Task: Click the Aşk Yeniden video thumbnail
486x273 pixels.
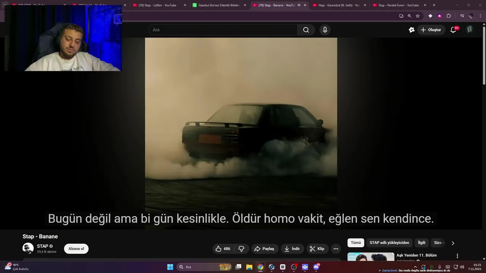Action: (x=371, y=257)
